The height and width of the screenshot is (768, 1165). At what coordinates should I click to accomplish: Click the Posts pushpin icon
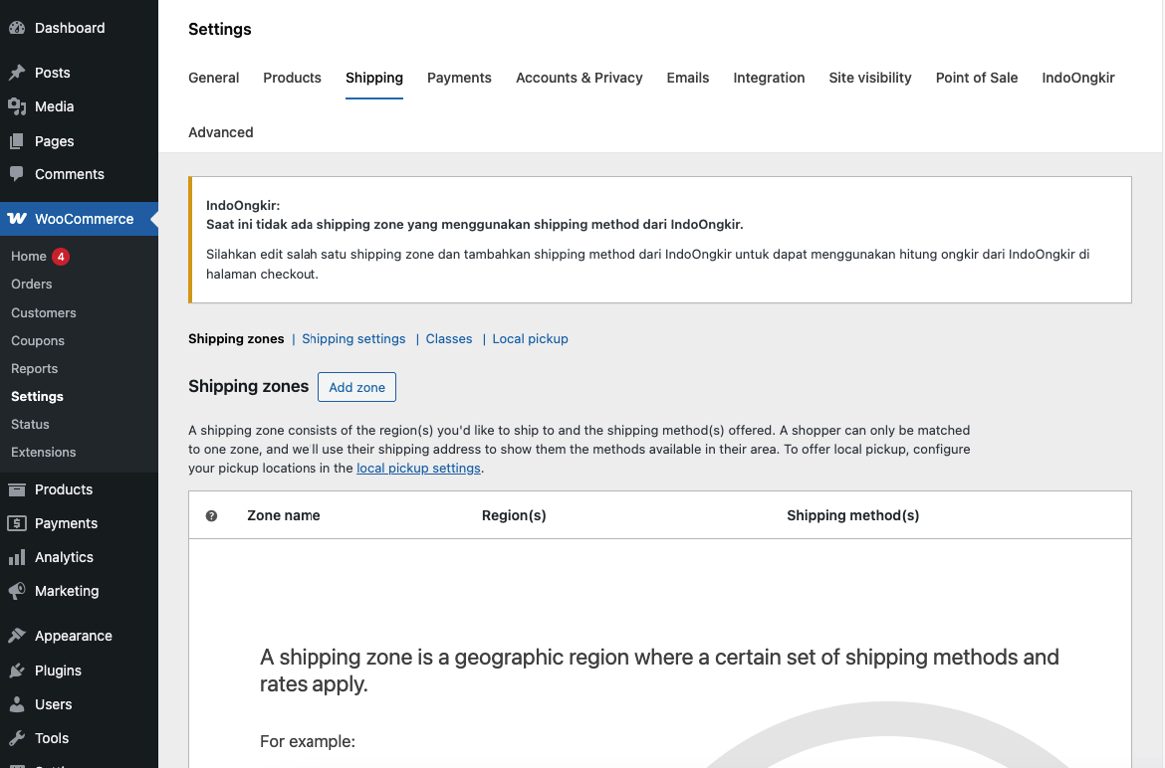click(x=17, y=73)
